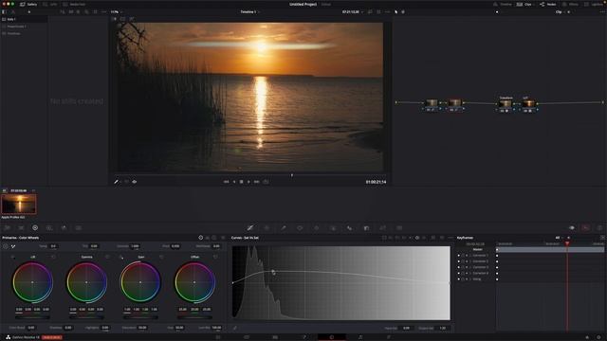Switch to the Cut page

pos(247,337)
